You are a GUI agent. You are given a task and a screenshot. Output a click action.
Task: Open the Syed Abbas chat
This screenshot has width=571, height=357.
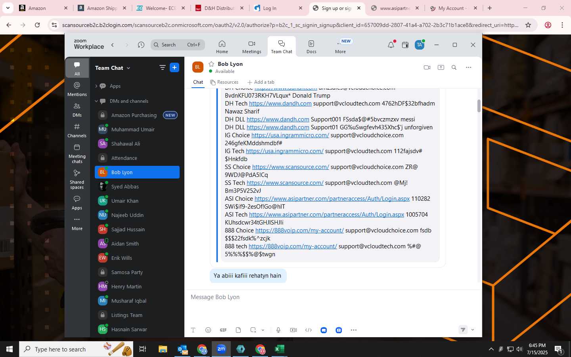coord(137,186)
